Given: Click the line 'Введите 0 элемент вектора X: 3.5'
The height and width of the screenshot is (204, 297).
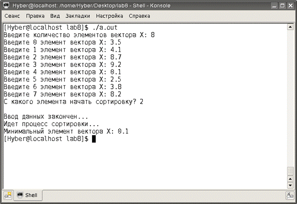Looking at the screenshot, I should 62,43.
